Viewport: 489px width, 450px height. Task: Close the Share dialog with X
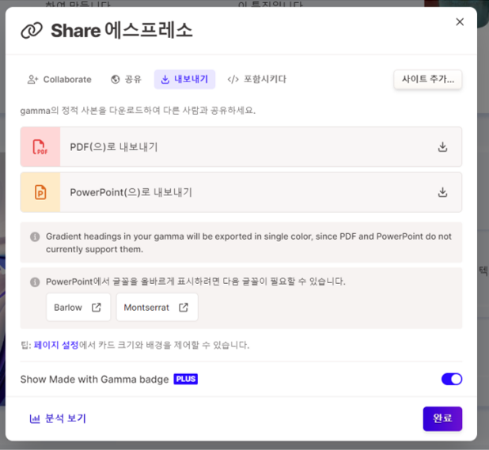[x=460, y=22]
